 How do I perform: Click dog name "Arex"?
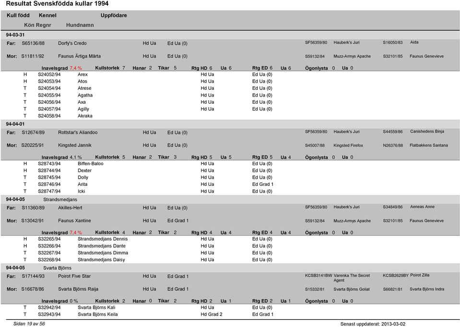click(x=83, y=74)
